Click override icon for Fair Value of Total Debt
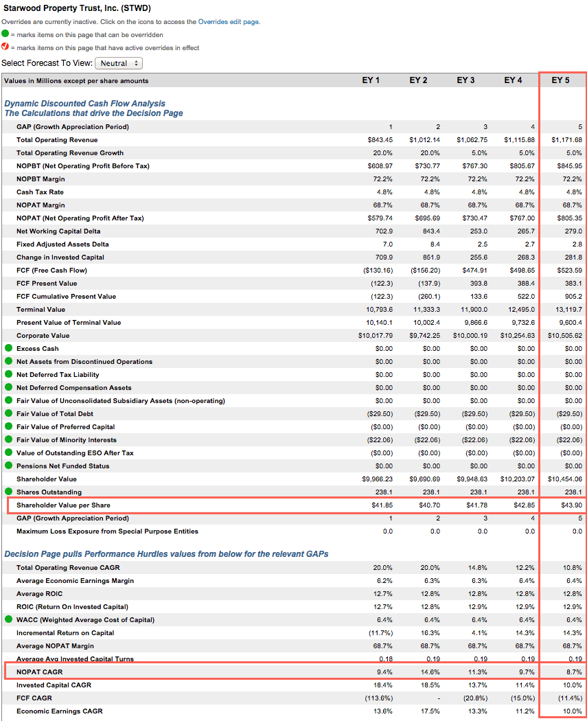 [8, 413]
